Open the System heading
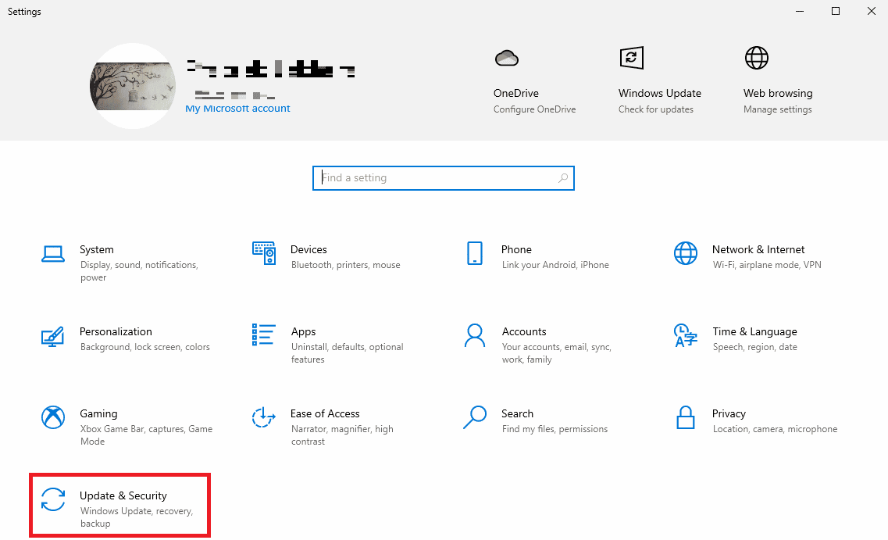This screenshot has width=888, height=540. tap(97, 249)
